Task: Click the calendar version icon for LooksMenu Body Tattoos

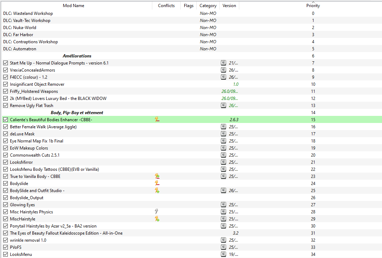Action: click(x=223, y=169)
